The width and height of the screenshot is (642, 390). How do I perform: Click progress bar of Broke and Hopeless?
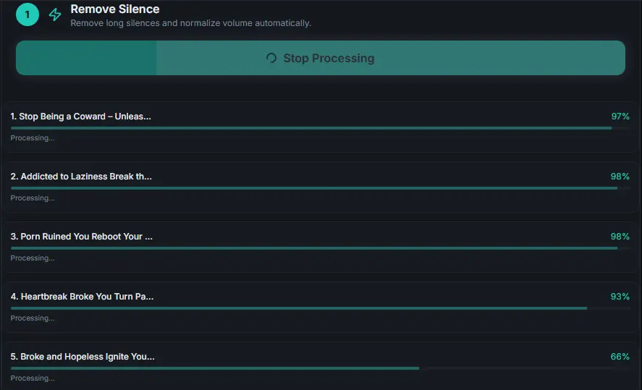click(x=320, y=368)
